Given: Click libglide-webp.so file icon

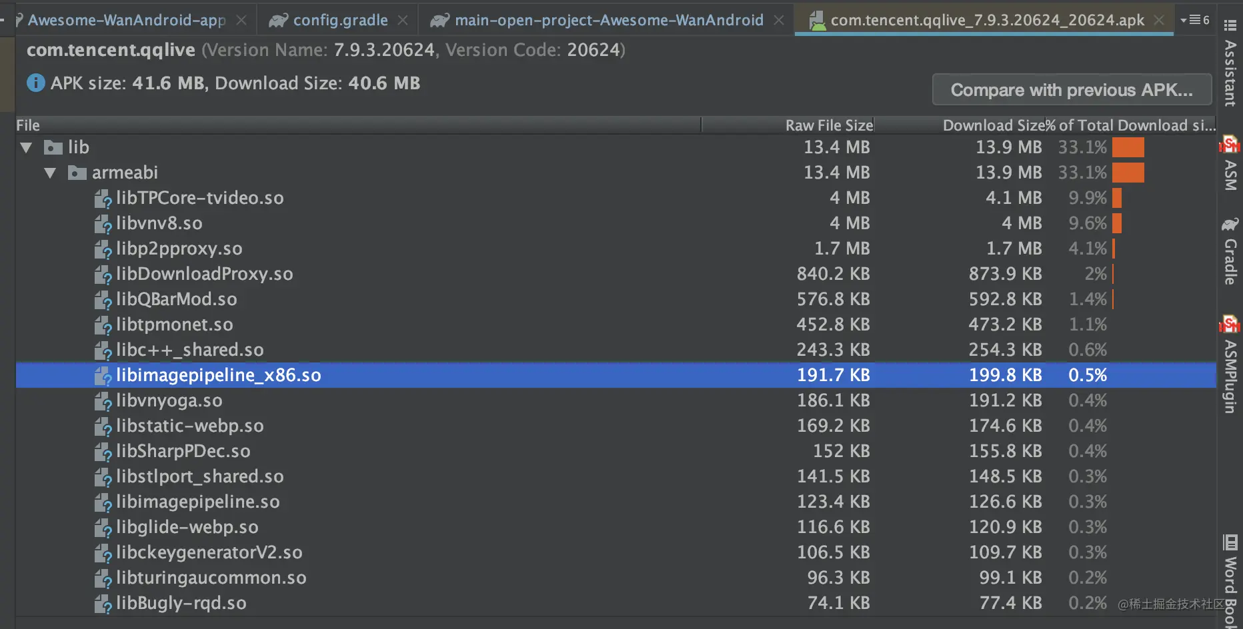Looking at the screenshot, I should (103, 528).
